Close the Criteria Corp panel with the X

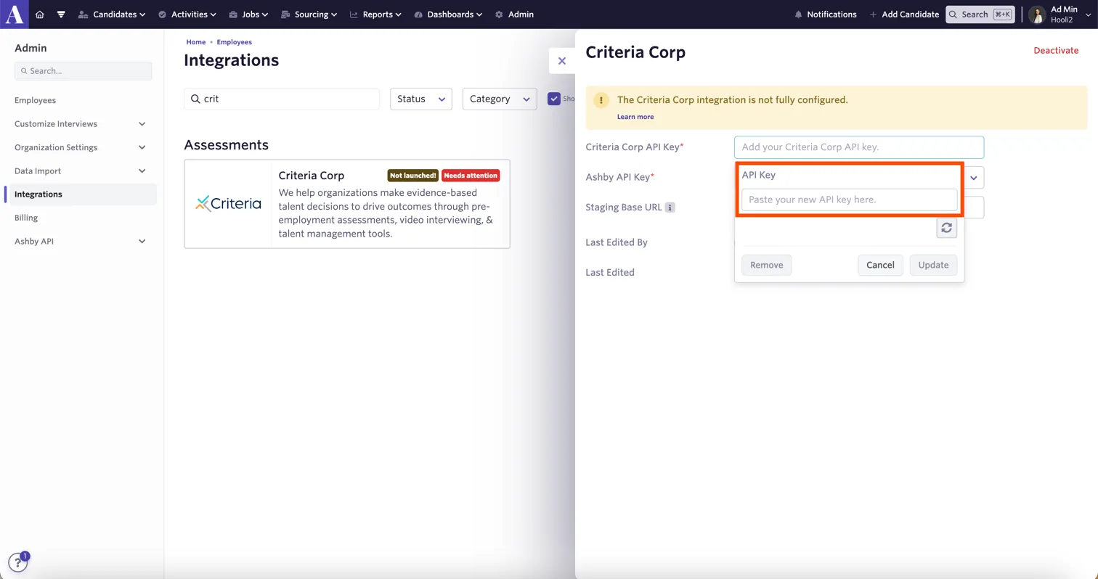click(x=562, y=61)
